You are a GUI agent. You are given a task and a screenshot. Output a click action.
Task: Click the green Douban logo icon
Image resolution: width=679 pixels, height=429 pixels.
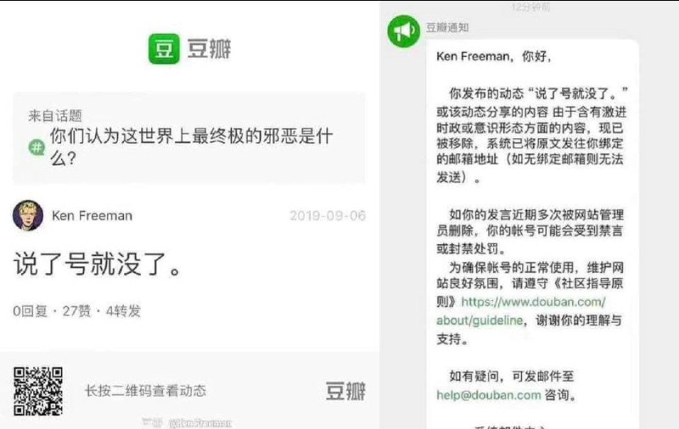164,49
